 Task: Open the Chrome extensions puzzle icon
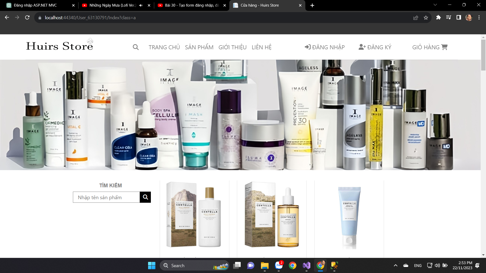point(438,17)
